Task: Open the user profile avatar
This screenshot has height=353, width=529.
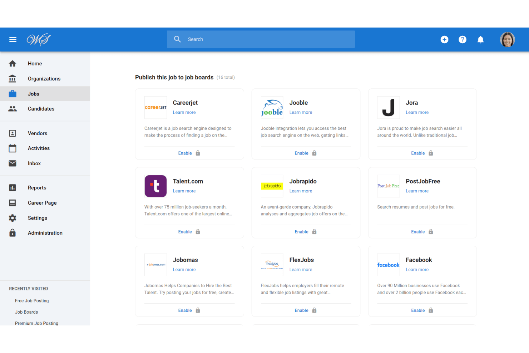Action: click(x=507, y=40)
